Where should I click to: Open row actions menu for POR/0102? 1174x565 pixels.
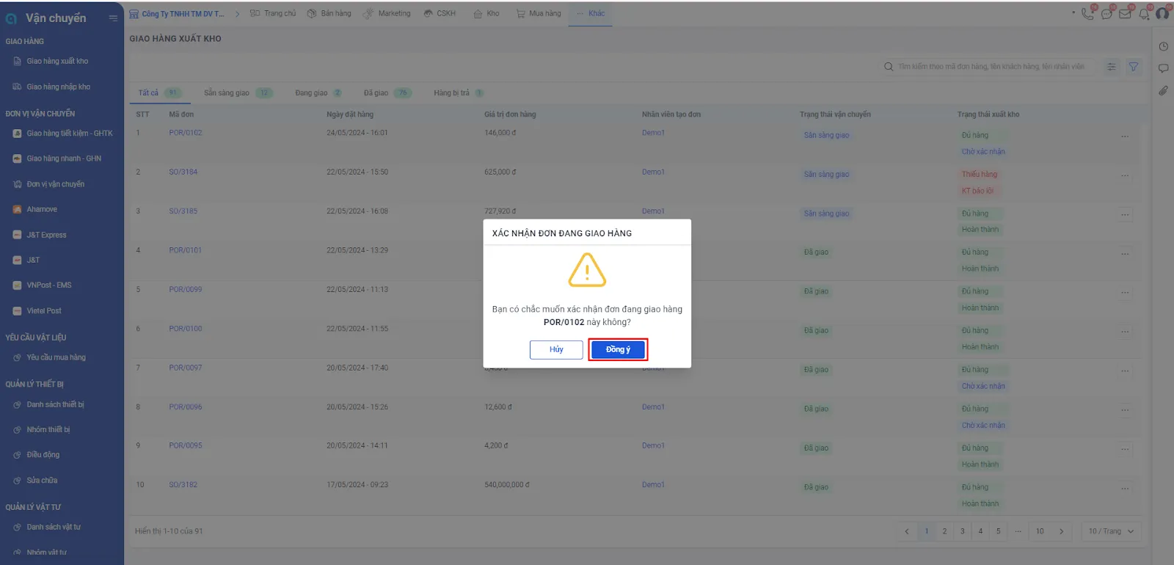1125,136
